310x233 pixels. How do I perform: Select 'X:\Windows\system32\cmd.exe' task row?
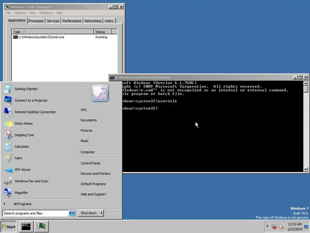coord(65,37)
